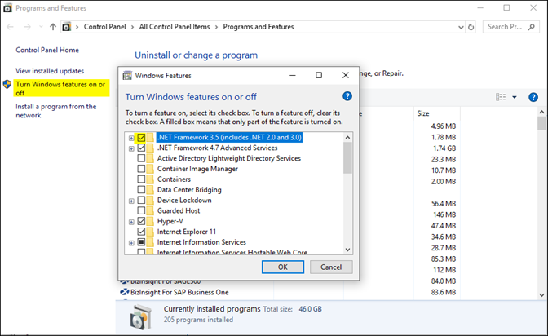This screenshot has width=548, height=336.
Task: Open View installed updates link
Action: pos(50,71)
